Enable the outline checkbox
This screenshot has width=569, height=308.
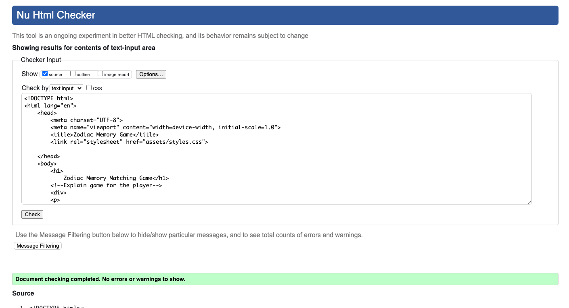73,74
